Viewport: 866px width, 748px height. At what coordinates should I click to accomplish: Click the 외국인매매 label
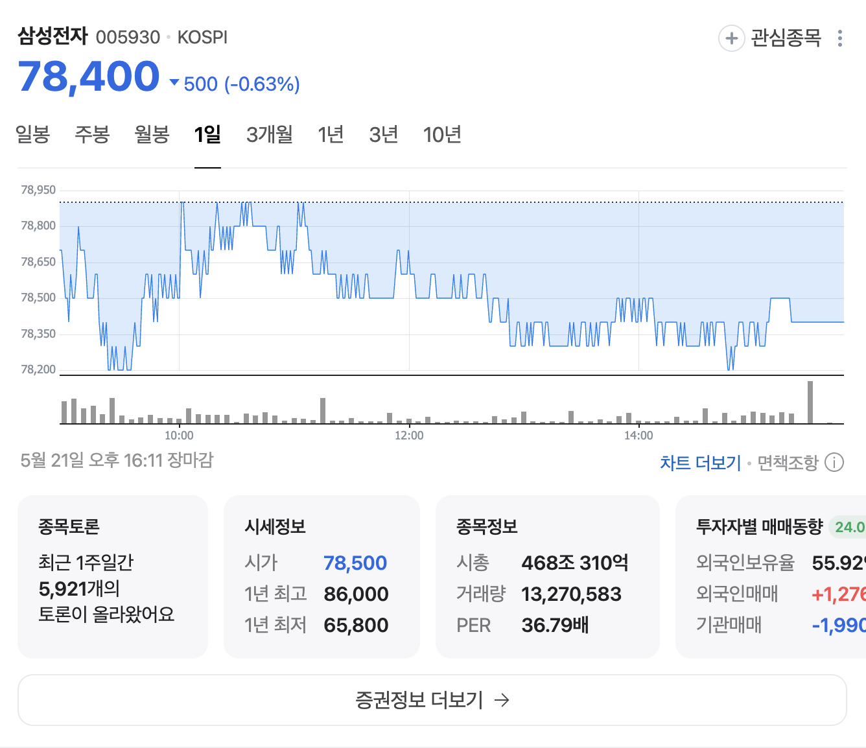[737, 594]
